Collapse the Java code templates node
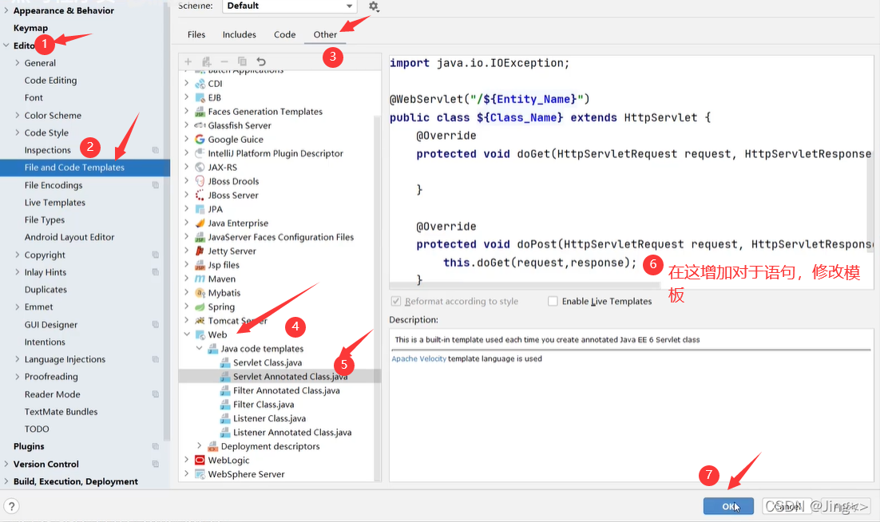Image resolution: width=880 pixels, height=522 pixels. 199,349
